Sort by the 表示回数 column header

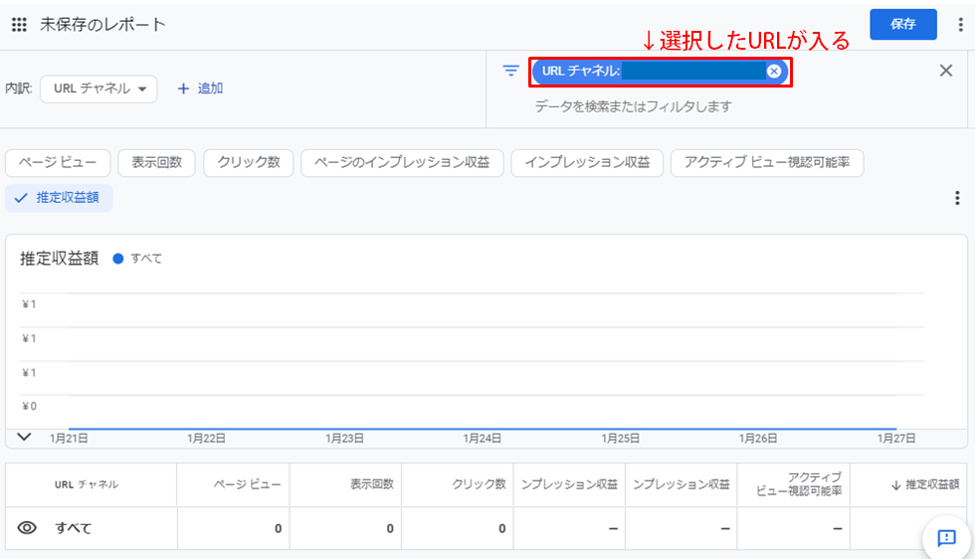coord(372,484)
